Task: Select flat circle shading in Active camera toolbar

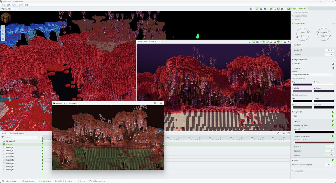Action: click(271, 42)
